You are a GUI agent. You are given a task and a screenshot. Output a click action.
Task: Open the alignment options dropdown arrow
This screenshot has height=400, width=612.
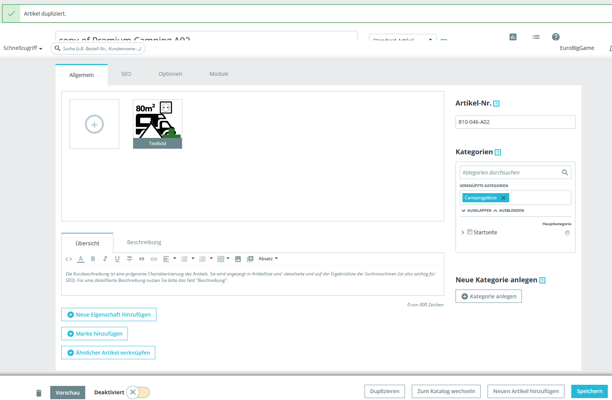[x=175, y=259]
